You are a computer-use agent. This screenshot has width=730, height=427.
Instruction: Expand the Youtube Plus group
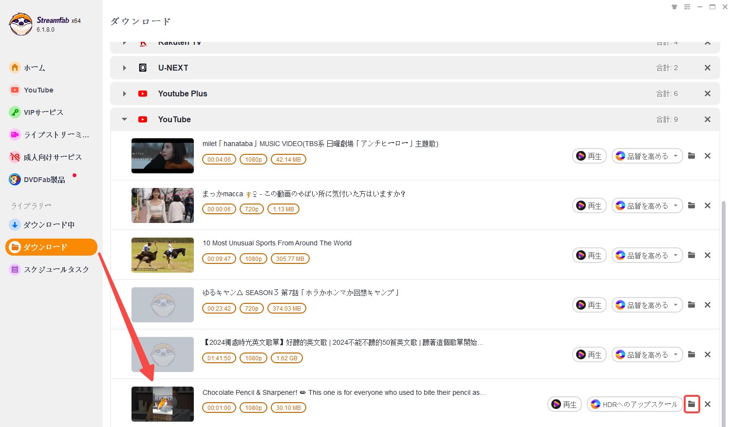pos(124,93)
